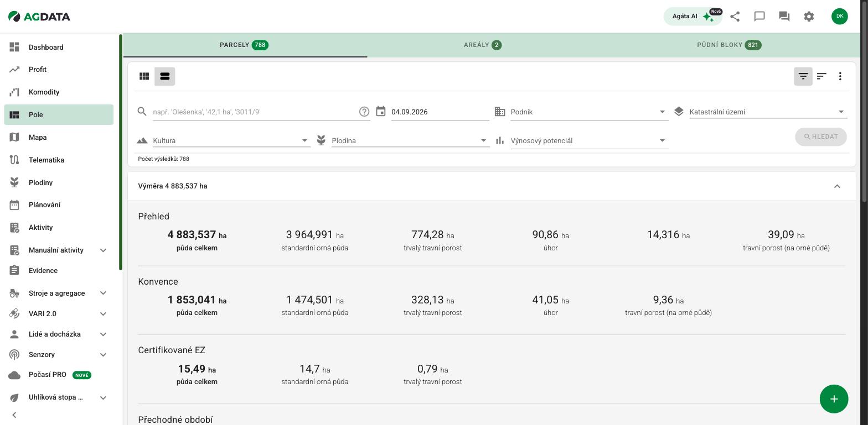The width and height of the screenshot is (868, 425).
Task: Open the Výnosový potenciál dropdown
Action: 590,140
